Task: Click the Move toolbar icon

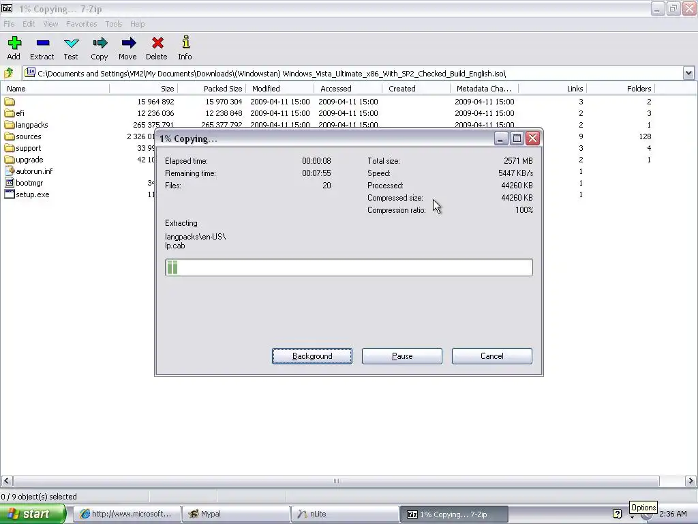Action: coord(128,43)
